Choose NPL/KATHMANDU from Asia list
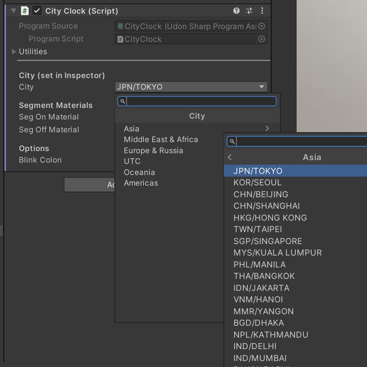 coord(295,335)
